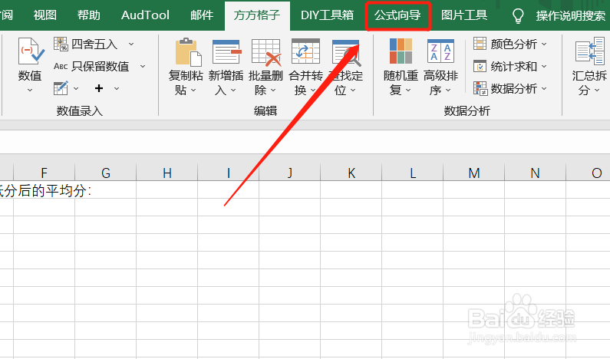Image resolution: width=610 pixels, height=359 pixels.
Task: Expand the 数据分析 dropdown arrow
Action: click(x=544, y=89)
